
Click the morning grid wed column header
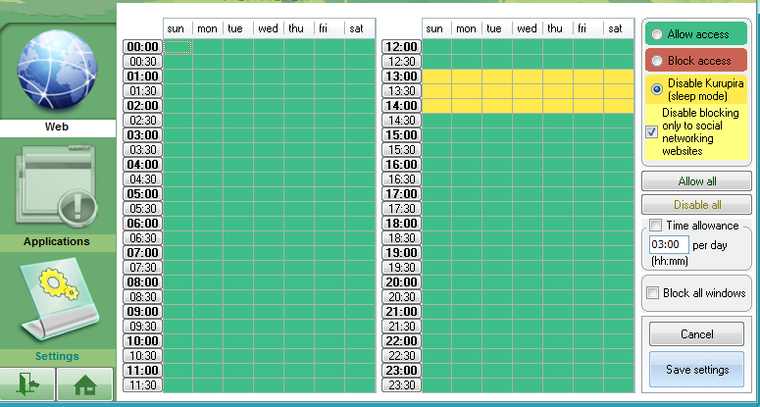pos(269,28)
